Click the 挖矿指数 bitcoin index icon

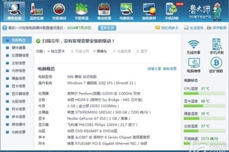pos(216,65)
